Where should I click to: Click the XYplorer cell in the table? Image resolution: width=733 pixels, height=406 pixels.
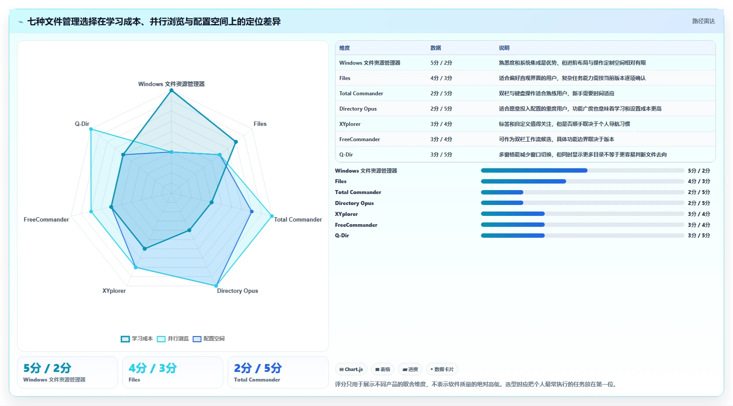pos(350,124)
